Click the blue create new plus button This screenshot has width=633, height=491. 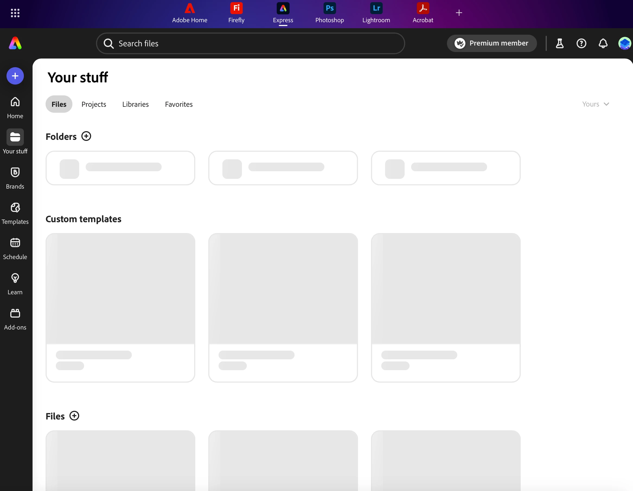pyautogui.click(x=15, y=76)
